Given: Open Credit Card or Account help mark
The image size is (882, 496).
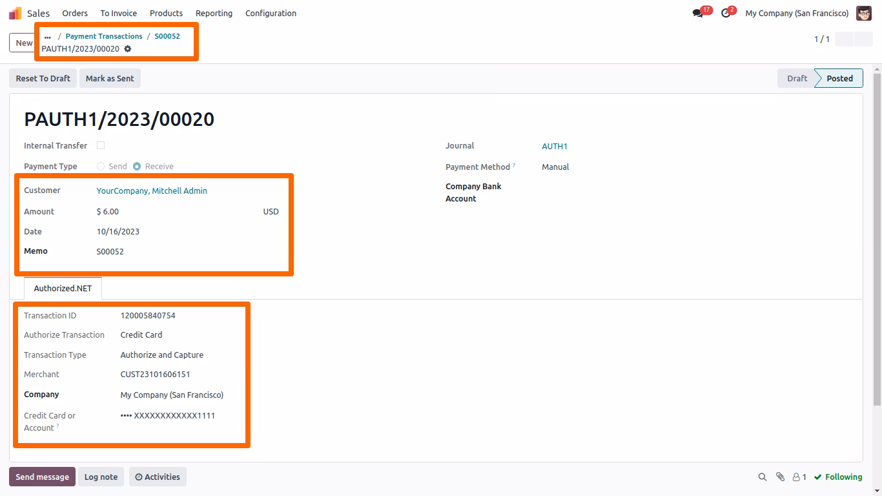Looking at the screenshot, I should tap(57, 426).
